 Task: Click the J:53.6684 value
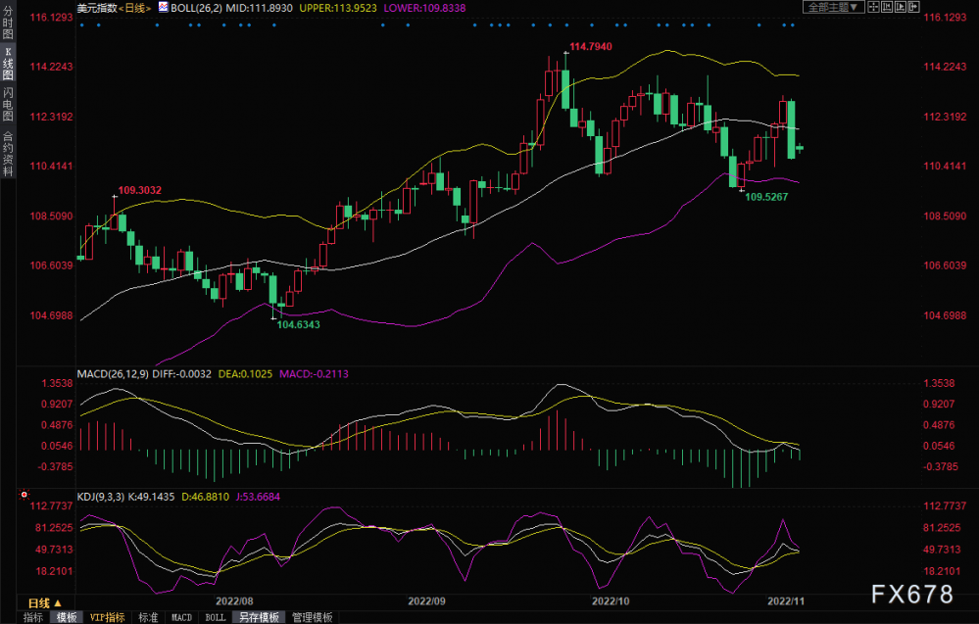point(258,497)
